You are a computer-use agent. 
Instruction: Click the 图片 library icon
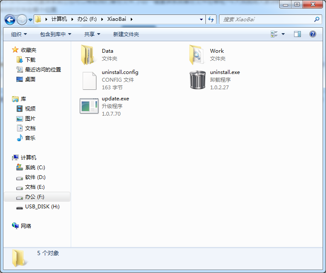click(x=20, y=119)
